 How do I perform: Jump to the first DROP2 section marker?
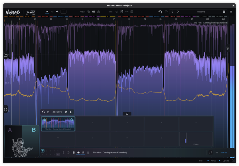pos(92,16)
